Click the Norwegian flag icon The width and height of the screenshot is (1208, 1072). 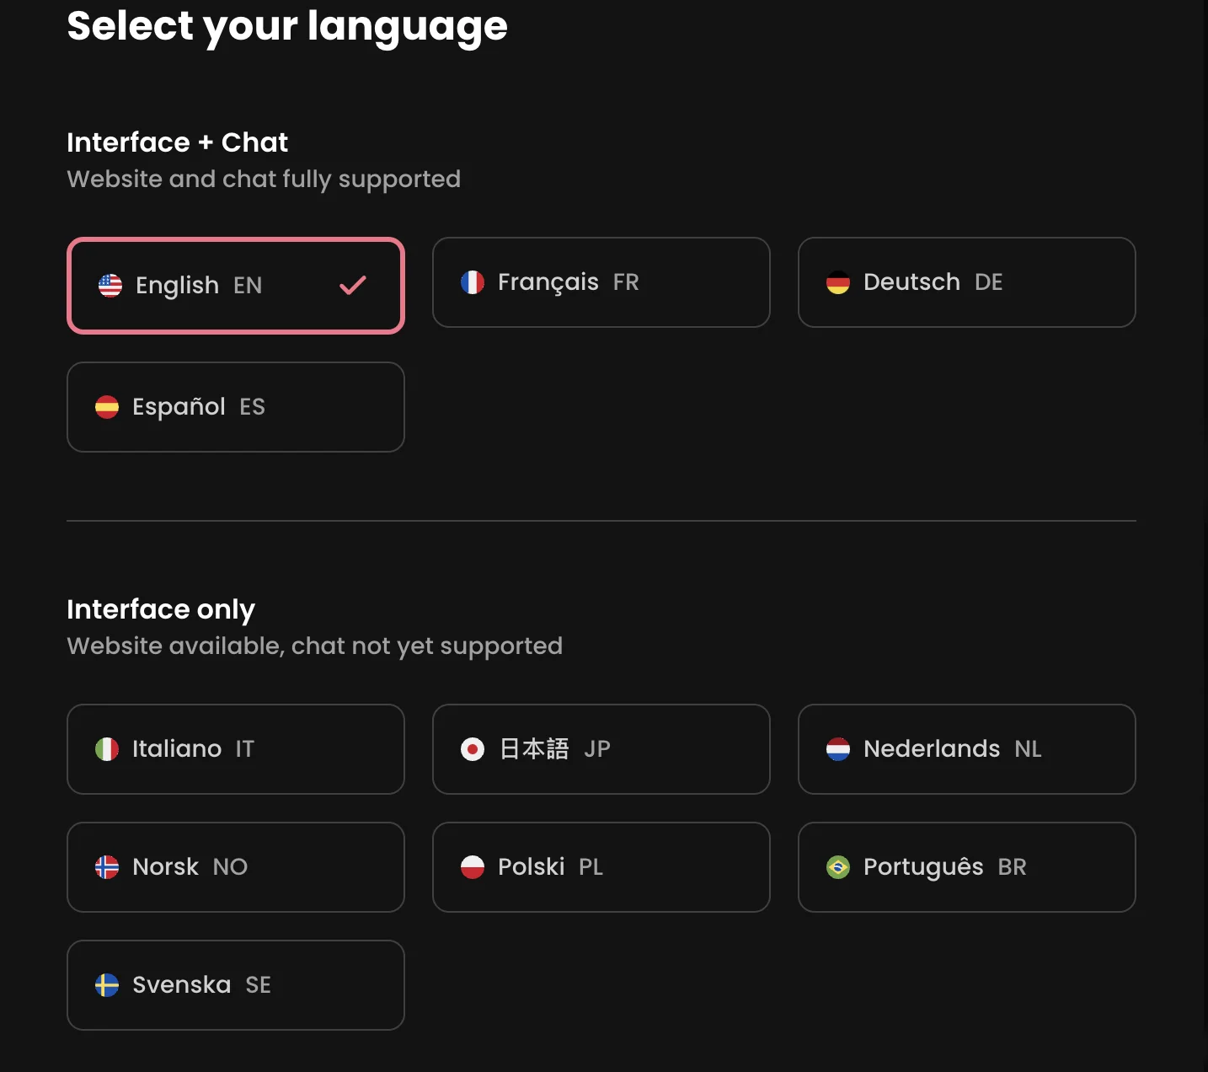click(107, 867)
